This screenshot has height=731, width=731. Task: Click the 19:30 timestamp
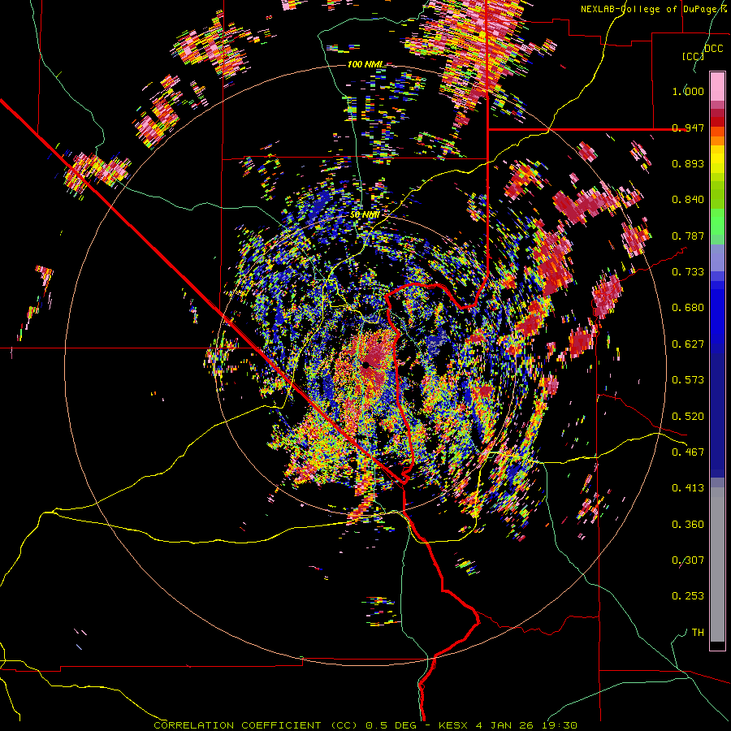coord(560,725)
